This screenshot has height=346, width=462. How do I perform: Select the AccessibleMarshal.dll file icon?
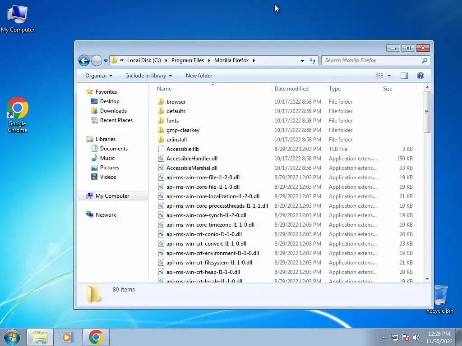click(161, 168)
